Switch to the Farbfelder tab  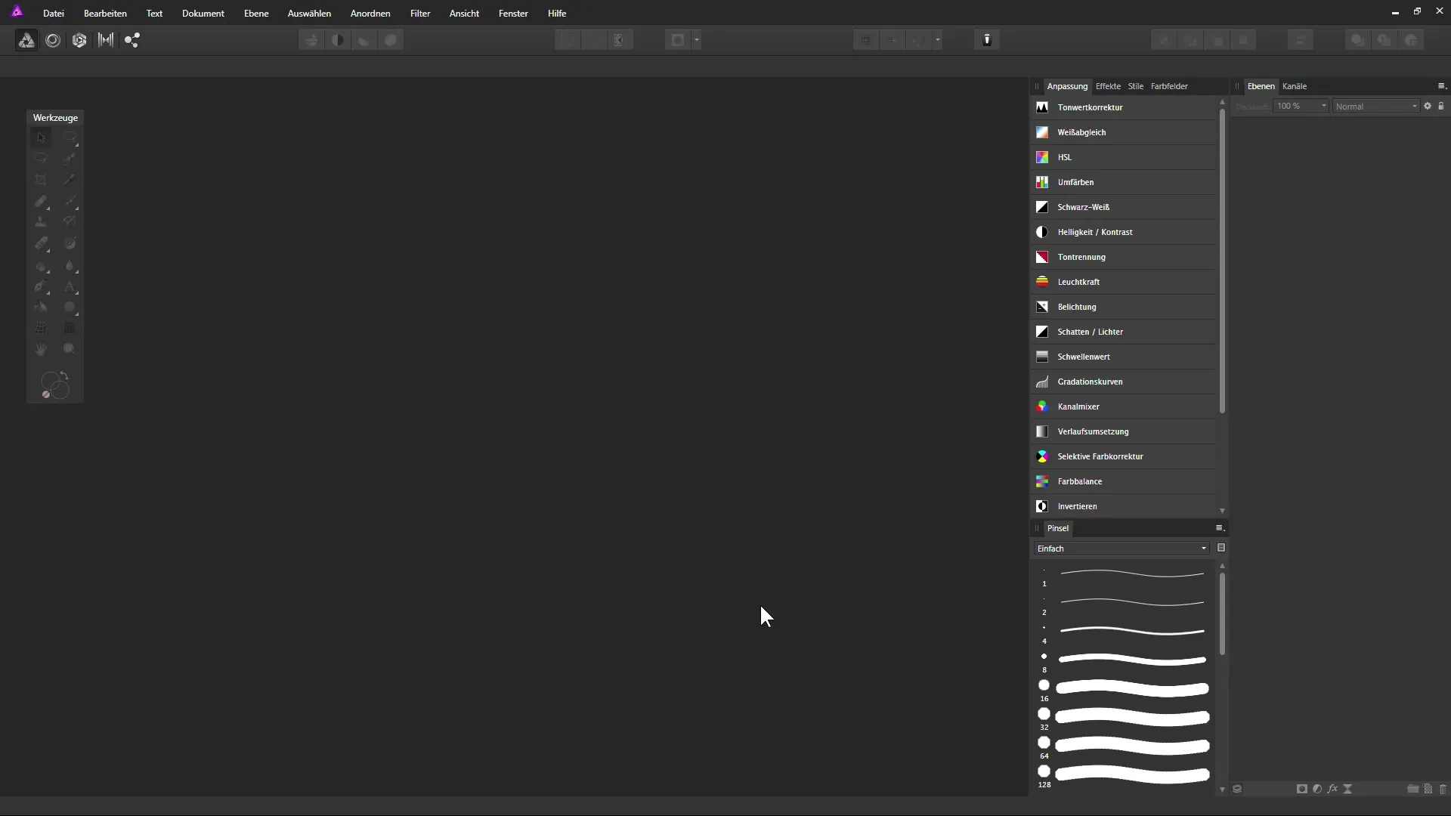click(1169, 86)
